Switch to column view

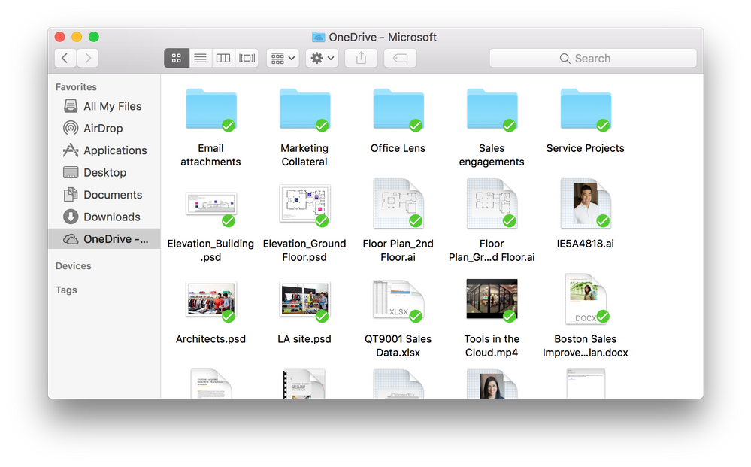(x=223, y=59)
